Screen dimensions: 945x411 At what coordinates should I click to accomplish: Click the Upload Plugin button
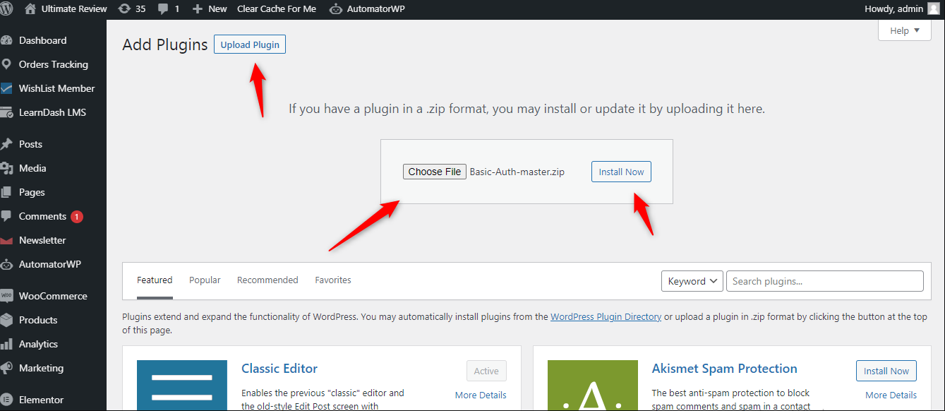250,44
